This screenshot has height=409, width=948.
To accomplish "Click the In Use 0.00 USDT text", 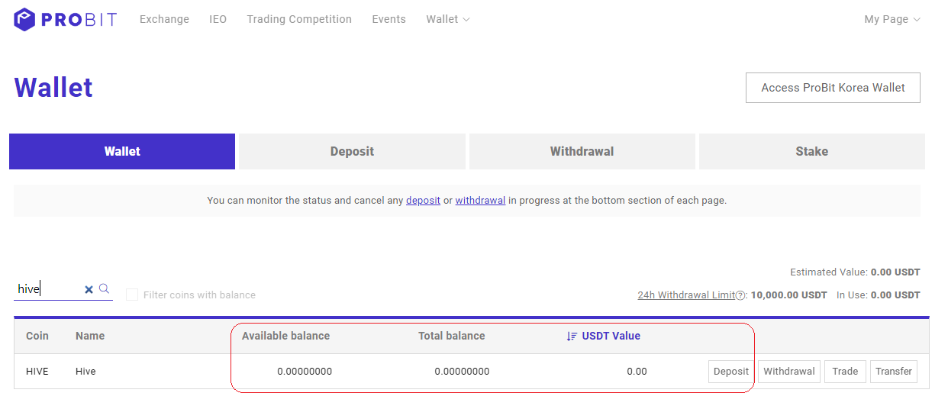I will 879,295.
